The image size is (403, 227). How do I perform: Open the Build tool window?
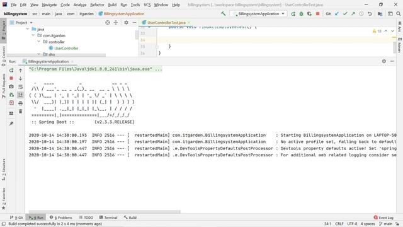click(x=130, y=218)
